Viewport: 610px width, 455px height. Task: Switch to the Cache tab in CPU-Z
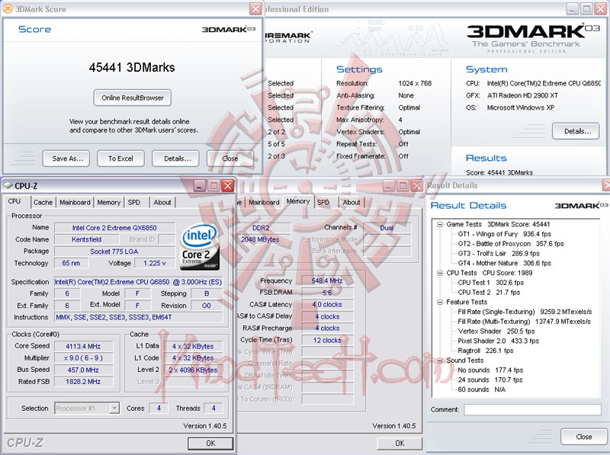(x=43, y=202)
